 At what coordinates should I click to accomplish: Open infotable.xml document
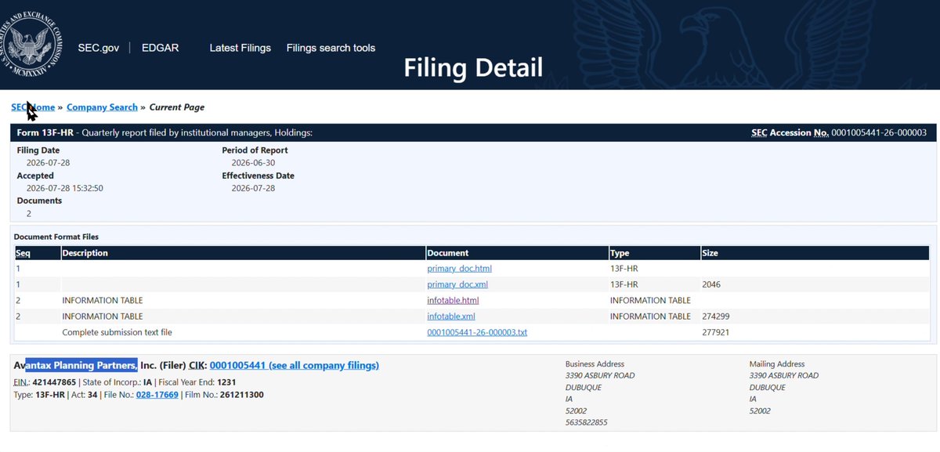coord(451,316)
